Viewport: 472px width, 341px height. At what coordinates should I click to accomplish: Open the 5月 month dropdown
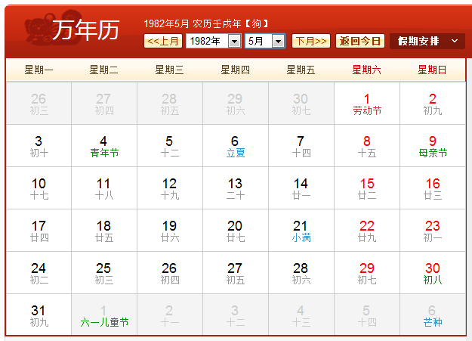click(265, 41)
